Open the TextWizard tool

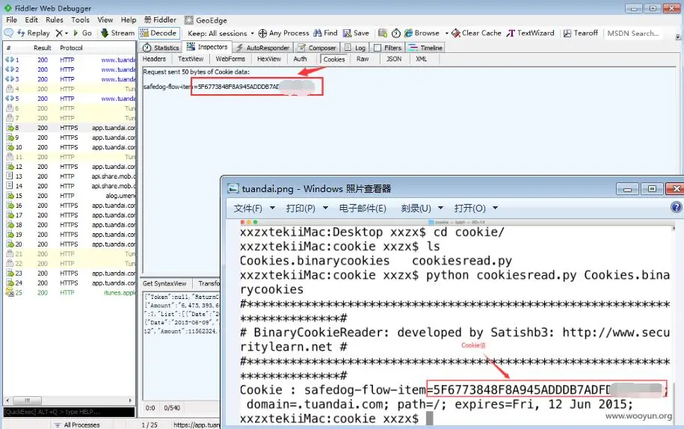point(531,33)
